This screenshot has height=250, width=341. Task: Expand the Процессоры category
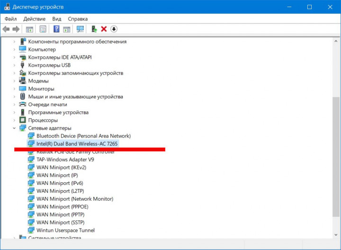click(14, 120)
